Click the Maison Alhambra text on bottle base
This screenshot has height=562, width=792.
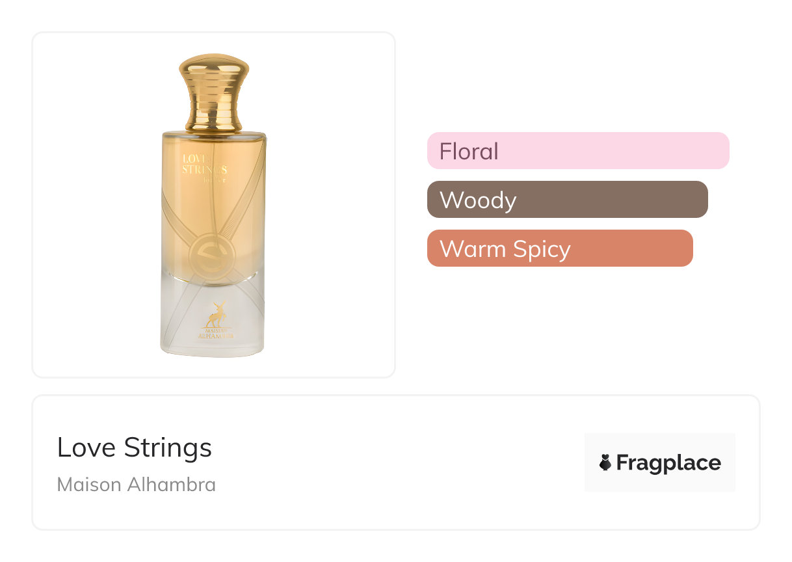pos(213,334)
